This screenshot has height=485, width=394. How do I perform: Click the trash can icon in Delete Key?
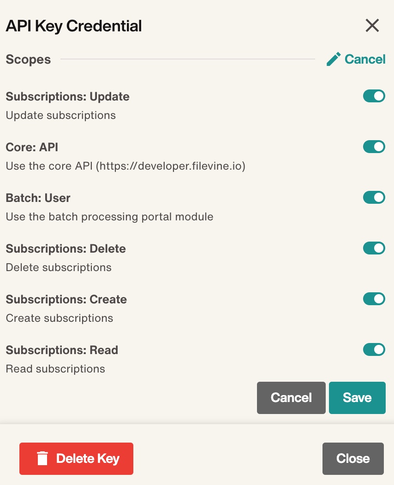coord(42,458)
